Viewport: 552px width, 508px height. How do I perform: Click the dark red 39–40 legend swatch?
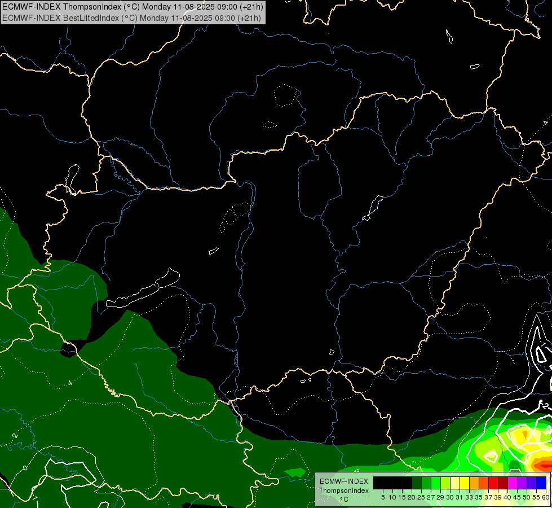[503, 483]
